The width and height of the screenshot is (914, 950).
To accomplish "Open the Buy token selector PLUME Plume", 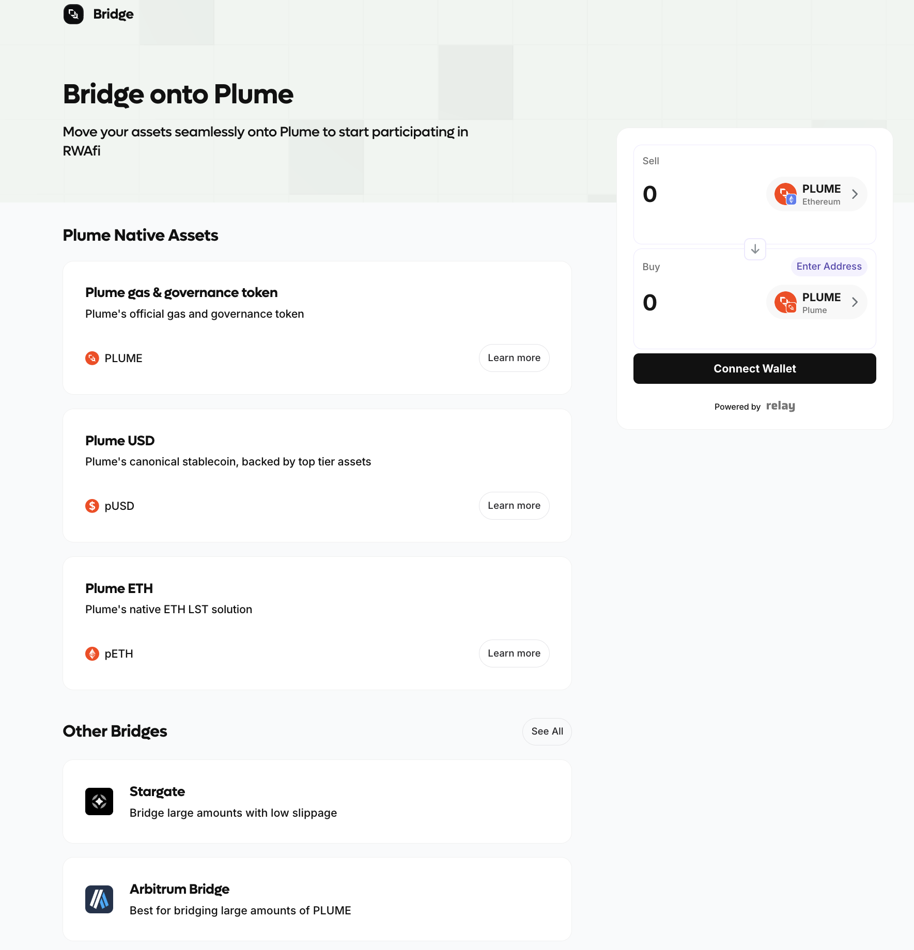I will point(815,302).
